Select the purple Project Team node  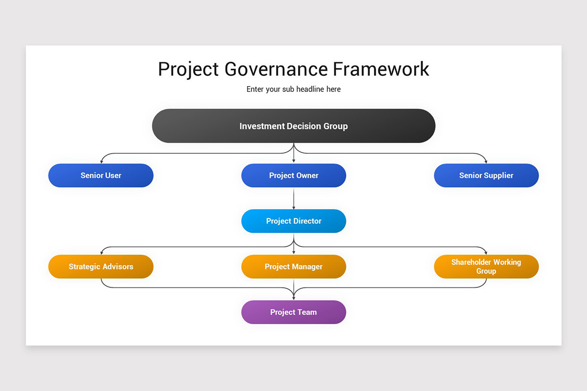[293, 312]
